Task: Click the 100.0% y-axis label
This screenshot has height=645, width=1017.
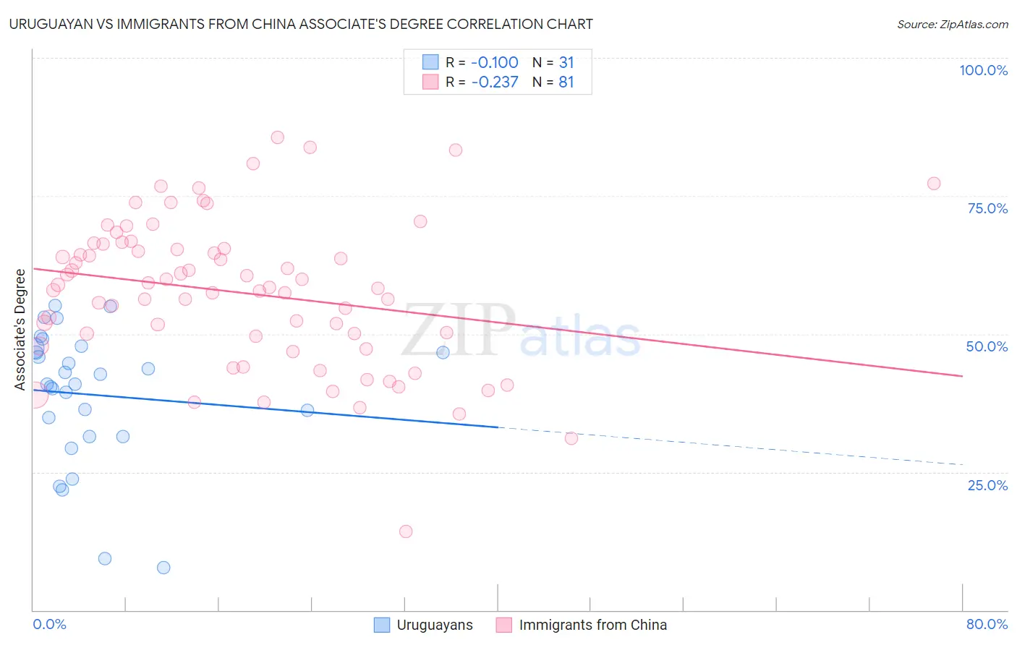Action: pyautogui.click(x=984, y=70)
